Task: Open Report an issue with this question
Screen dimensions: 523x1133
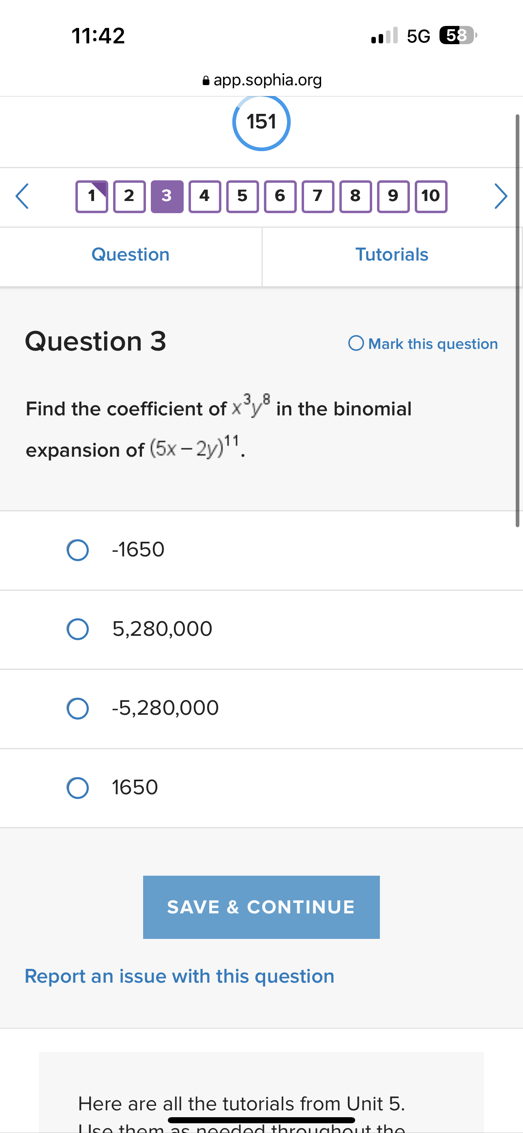Action: 179,976
